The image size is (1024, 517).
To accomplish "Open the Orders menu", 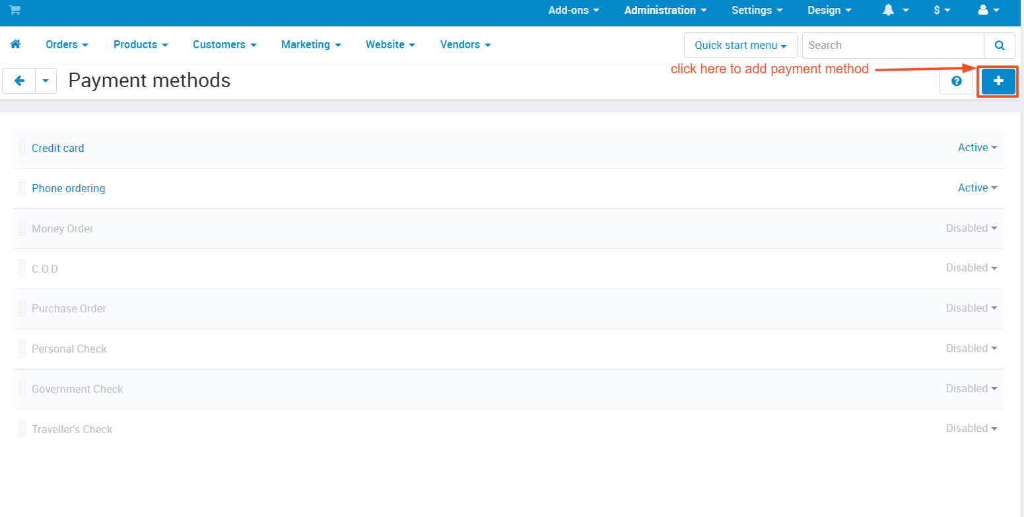I will click(67, 44).
